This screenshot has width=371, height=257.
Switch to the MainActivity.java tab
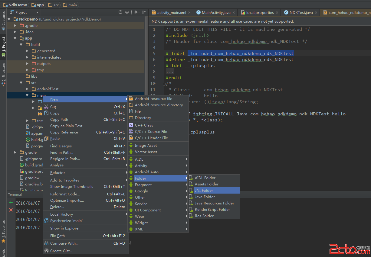tap(216, 13)
